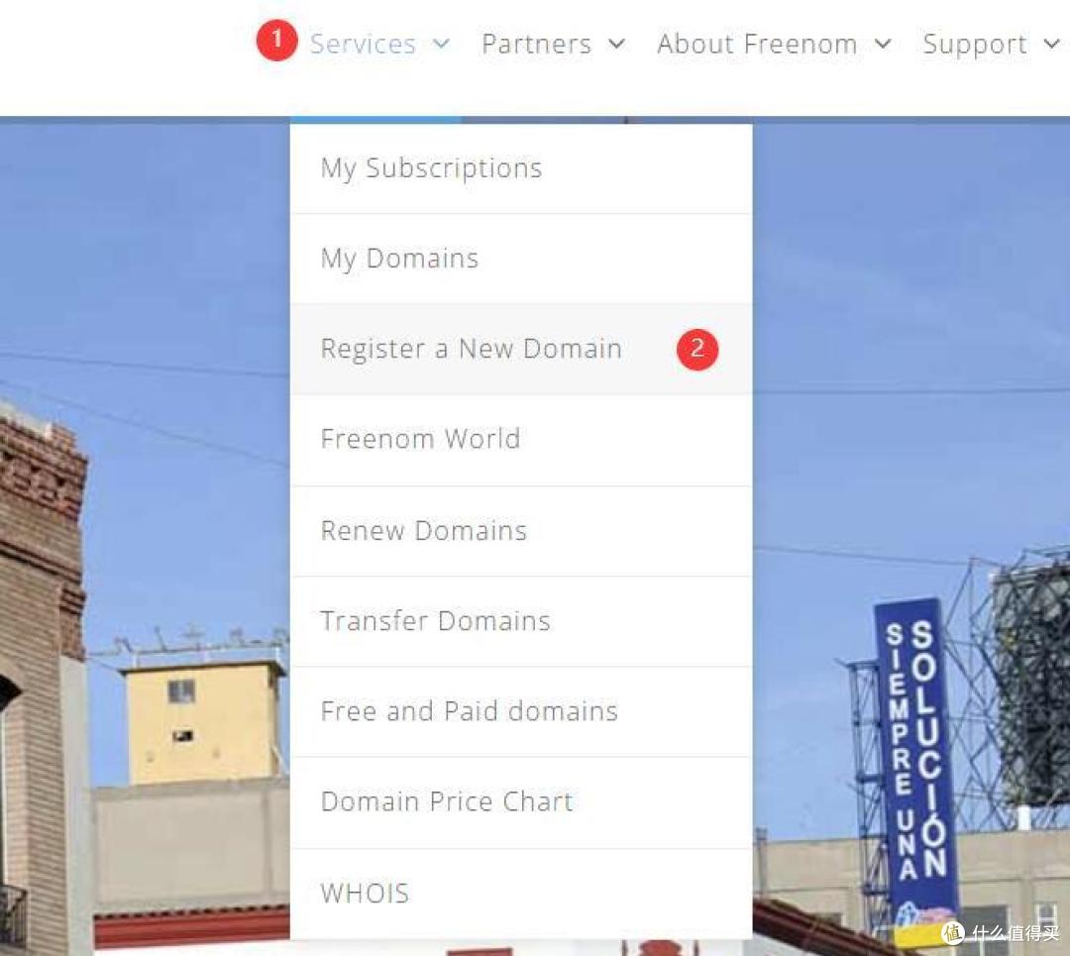Go to My Domains
1070x956 pixels.
point(521,259)
